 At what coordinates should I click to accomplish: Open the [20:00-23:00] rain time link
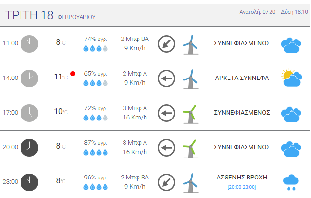[x=242, y=187]
